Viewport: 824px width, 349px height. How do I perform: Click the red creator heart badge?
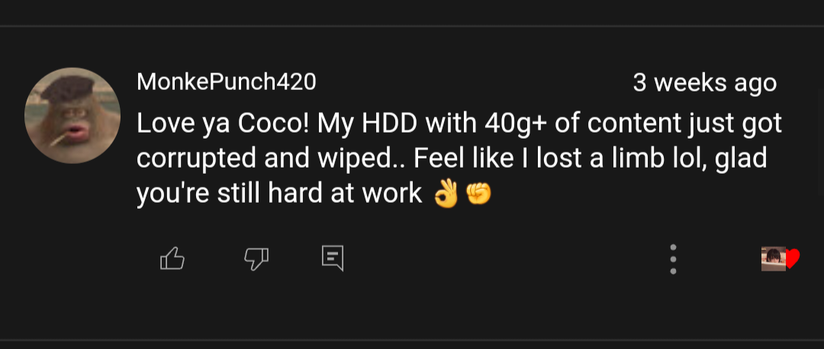click(793, 259)
